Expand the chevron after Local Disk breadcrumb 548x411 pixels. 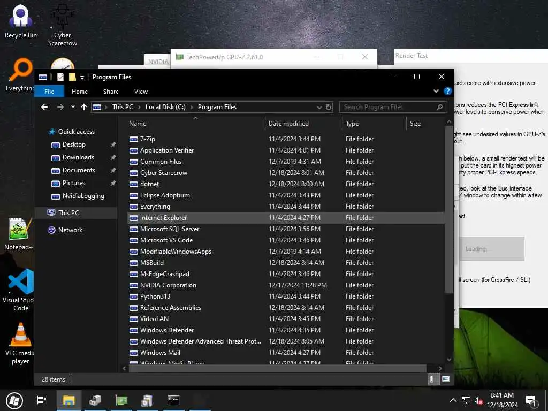[x=192, y=107]
